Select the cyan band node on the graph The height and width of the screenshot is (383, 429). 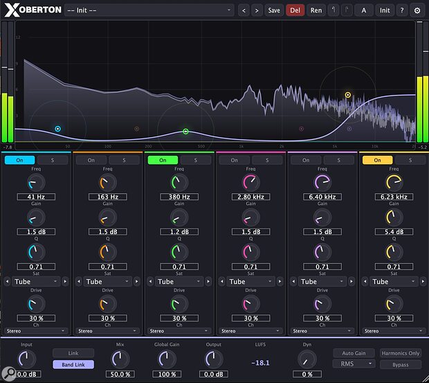[x=57, y=129]
